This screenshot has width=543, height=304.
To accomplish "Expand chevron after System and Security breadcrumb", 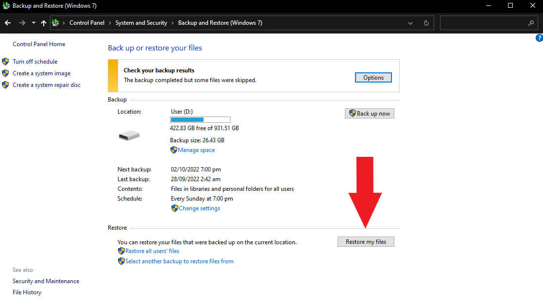I will (172, 23).
